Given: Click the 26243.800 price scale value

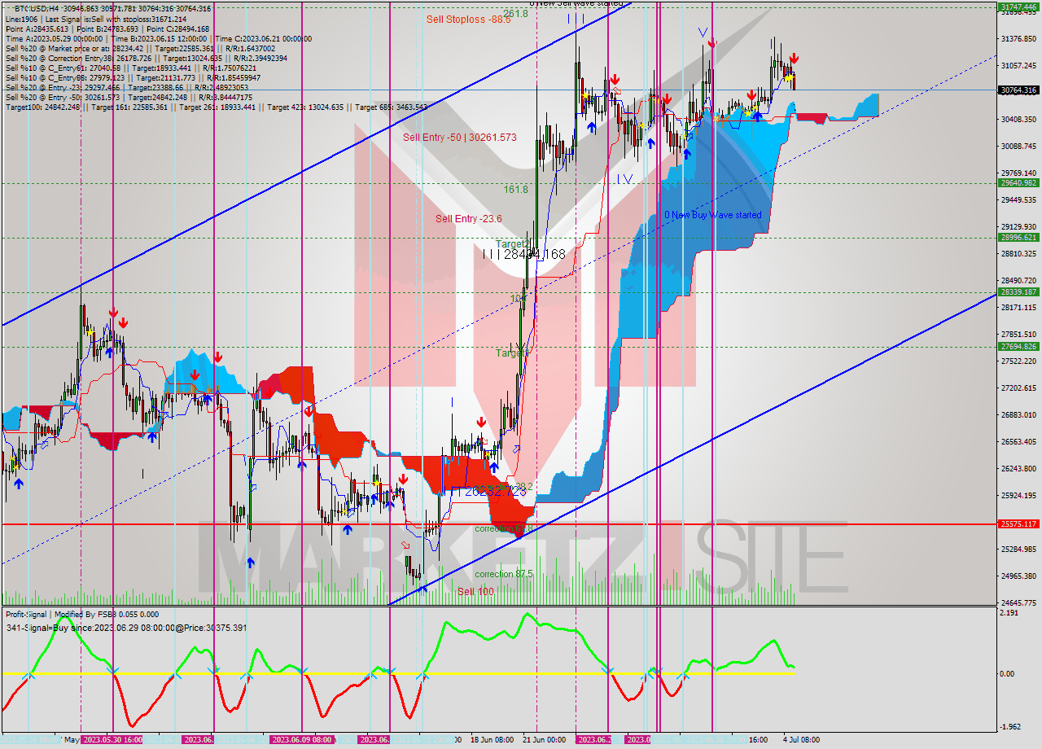Looking at the screenshot, I should click(1018, 468).
